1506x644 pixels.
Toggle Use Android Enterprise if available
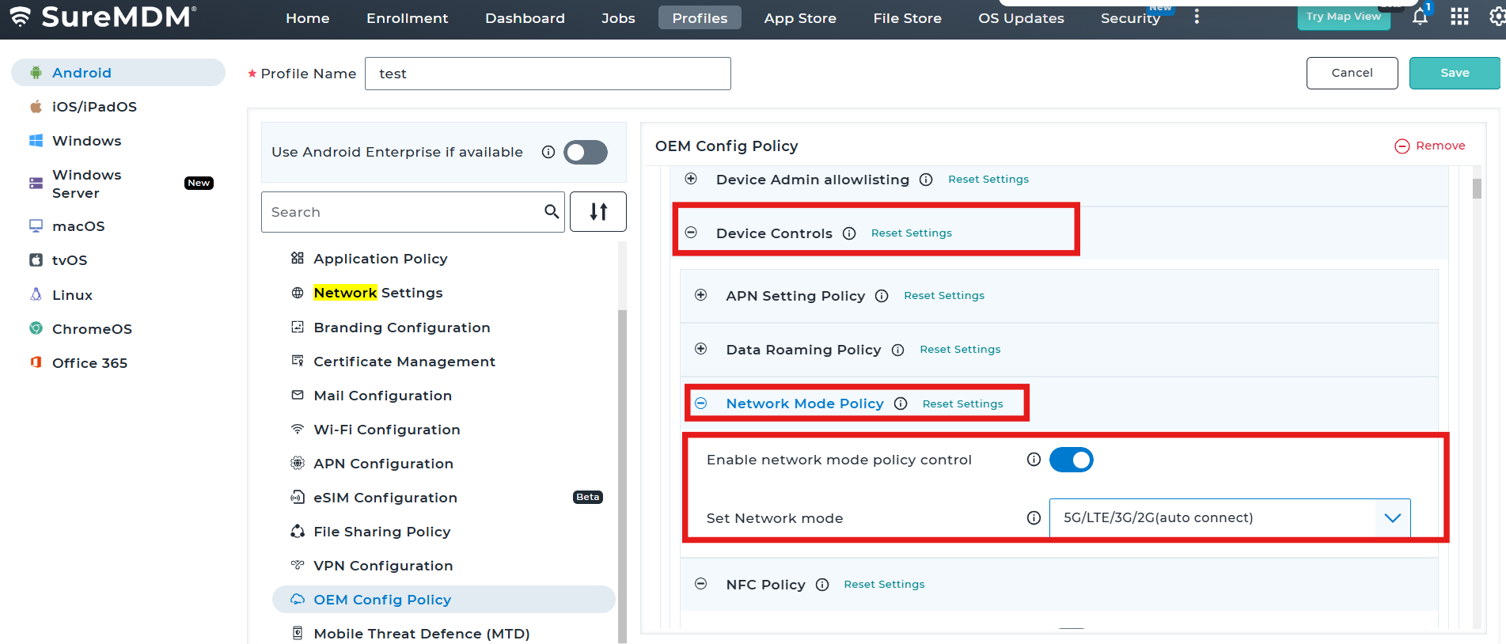(586, 152)
